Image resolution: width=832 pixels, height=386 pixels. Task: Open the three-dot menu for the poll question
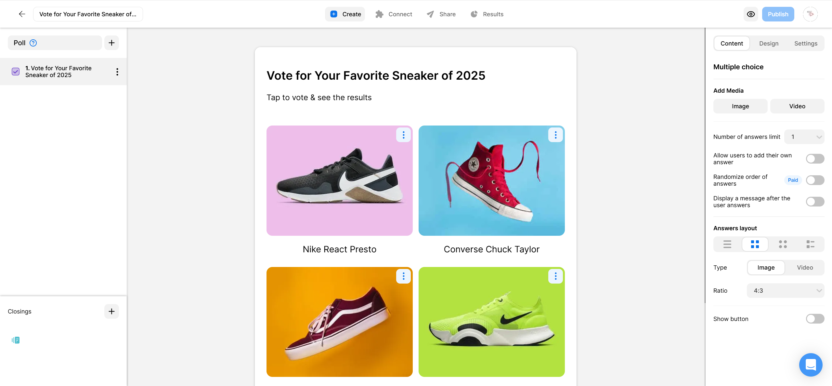[117, 72]
